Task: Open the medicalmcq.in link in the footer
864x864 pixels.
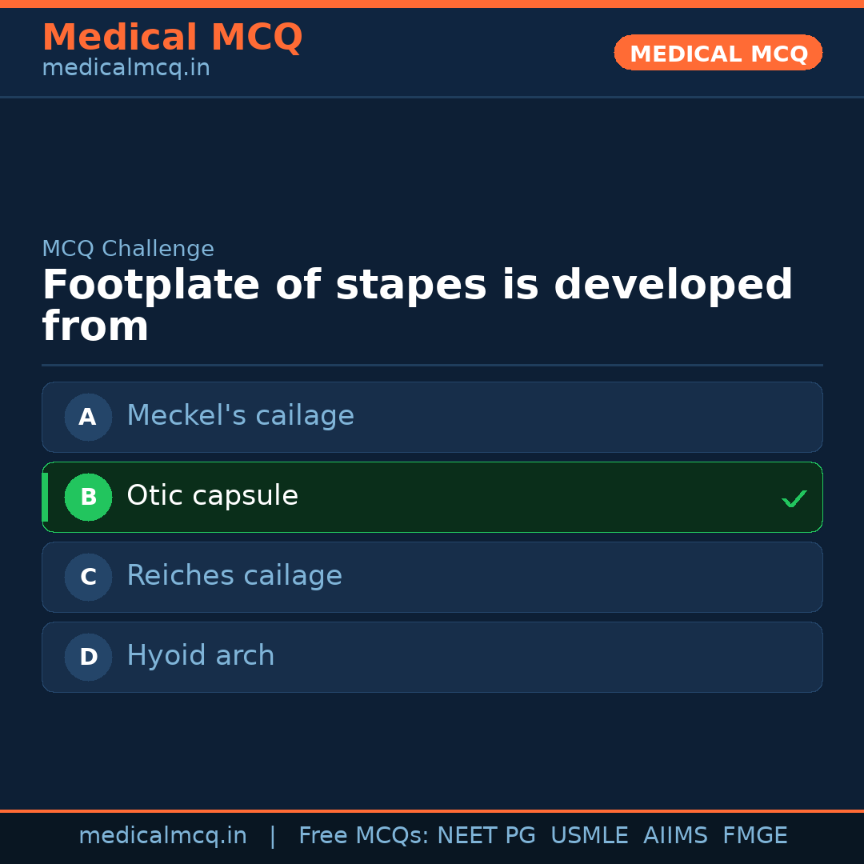Action: 162,835
